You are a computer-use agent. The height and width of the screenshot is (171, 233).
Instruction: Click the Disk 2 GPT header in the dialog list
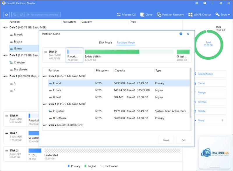pos(66,125)
